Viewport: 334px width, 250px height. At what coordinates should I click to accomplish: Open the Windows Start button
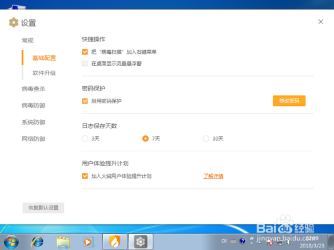pyautogui.click(x=11, y=242)
